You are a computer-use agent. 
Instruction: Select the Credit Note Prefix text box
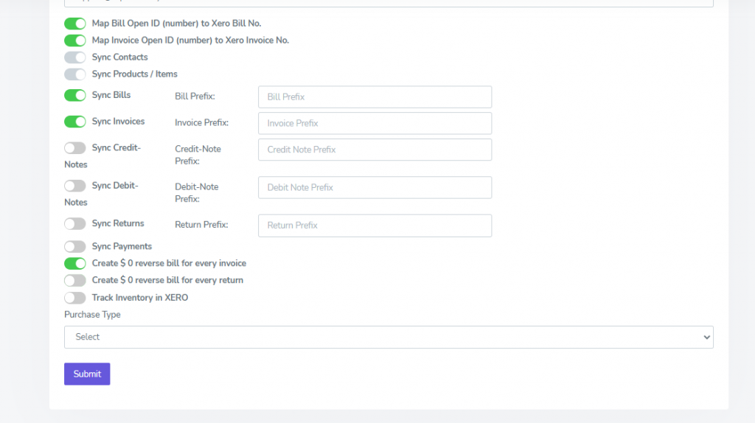(375, 150)
